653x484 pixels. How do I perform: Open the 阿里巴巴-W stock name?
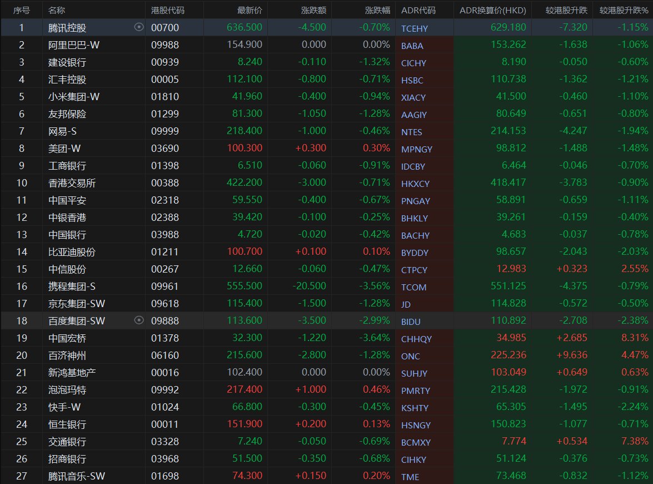[x=74, y=45]
